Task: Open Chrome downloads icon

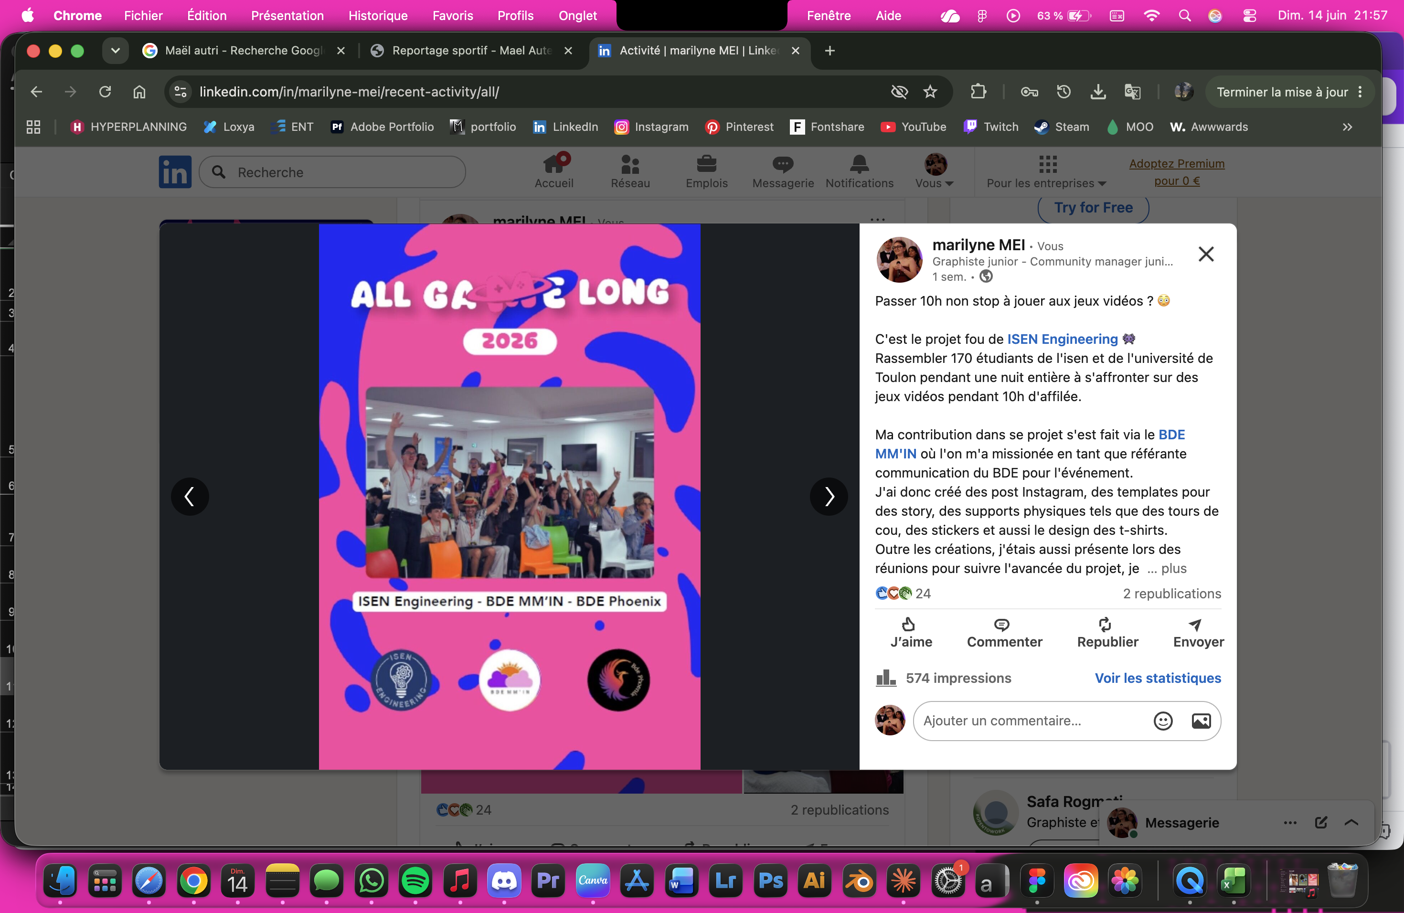Action: (x=1098, y=92)
